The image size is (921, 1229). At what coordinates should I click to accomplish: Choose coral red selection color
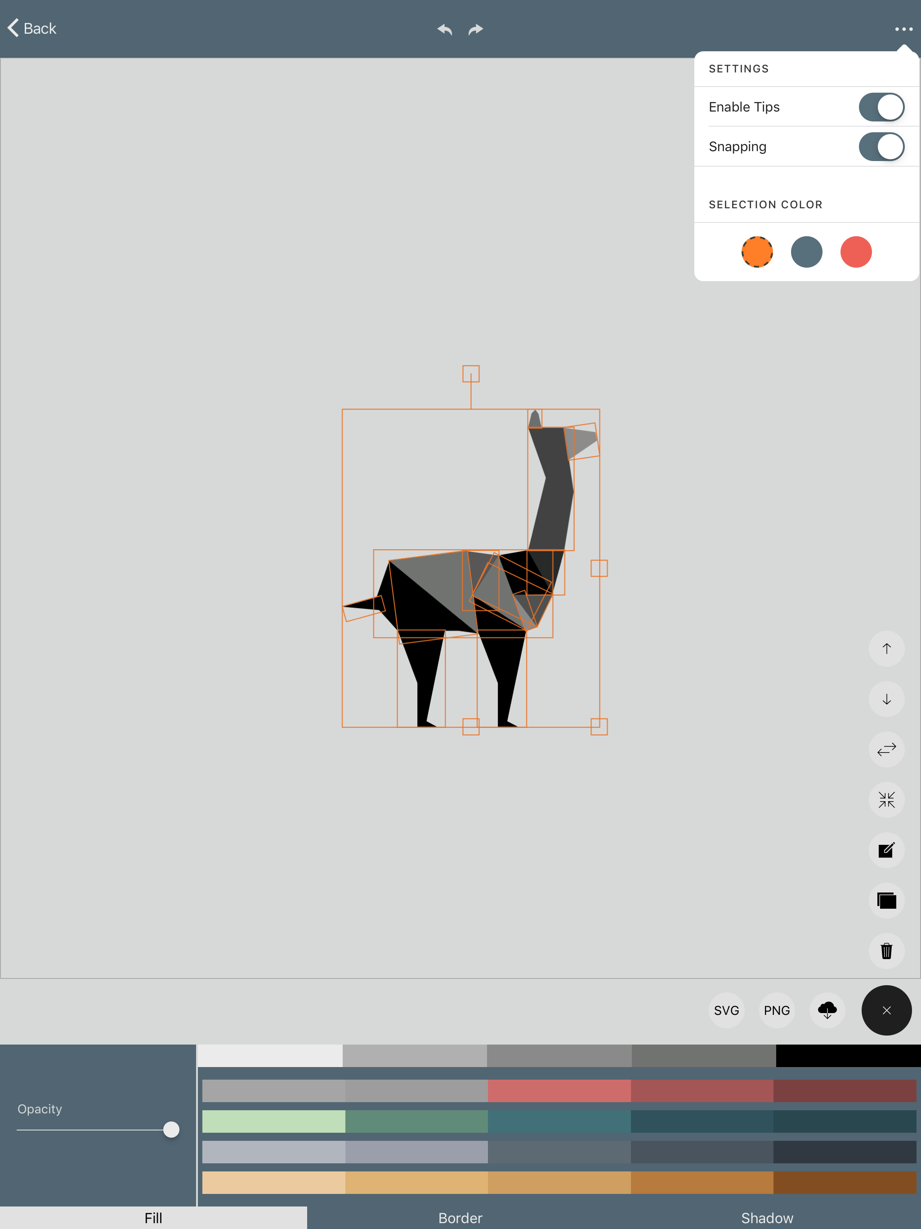tap(856, 251)
